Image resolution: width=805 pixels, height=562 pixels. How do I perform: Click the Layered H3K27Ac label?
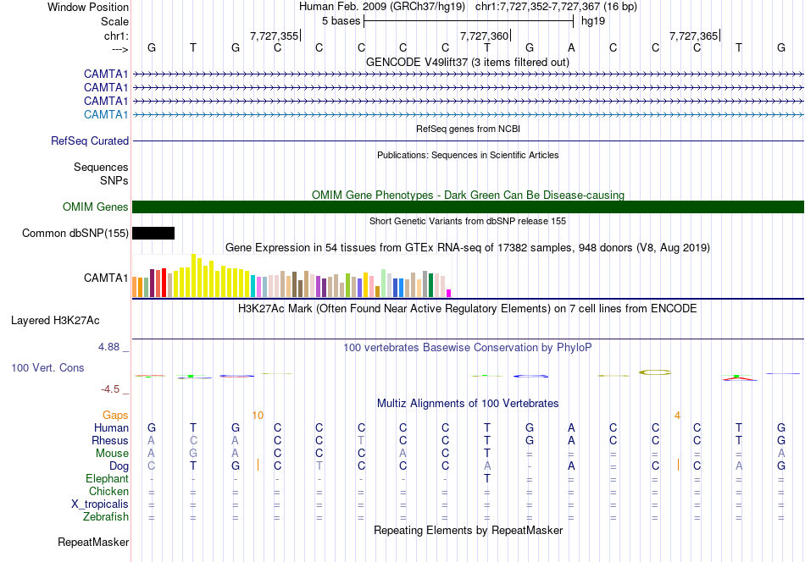point(55,321)
